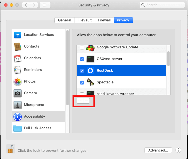Screen dimensions: 188x159
Task: Uncheck the RustDesk checkbox
Action: tap(82, 71)
